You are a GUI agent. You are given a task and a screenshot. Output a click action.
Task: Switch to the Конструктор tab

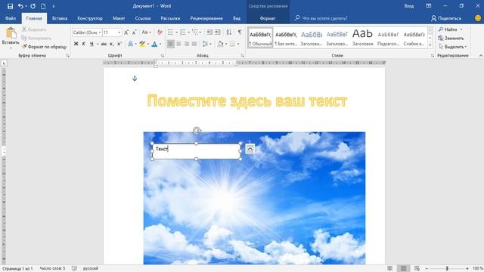coord(90,18)
